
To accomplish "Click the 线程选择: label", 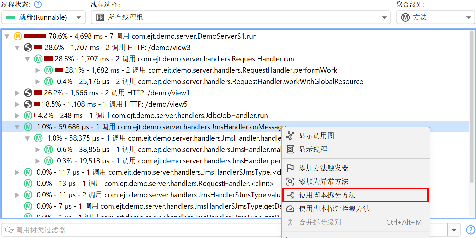I will click(105, 5).
